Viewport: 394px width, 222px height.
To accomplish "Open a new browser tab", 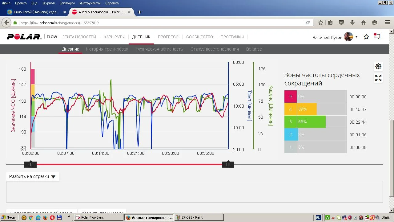I will point(139,12).
